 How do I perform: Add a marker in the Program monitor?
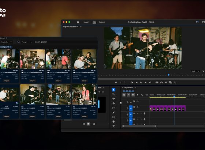pyautogui.click(x=116, y=82)
